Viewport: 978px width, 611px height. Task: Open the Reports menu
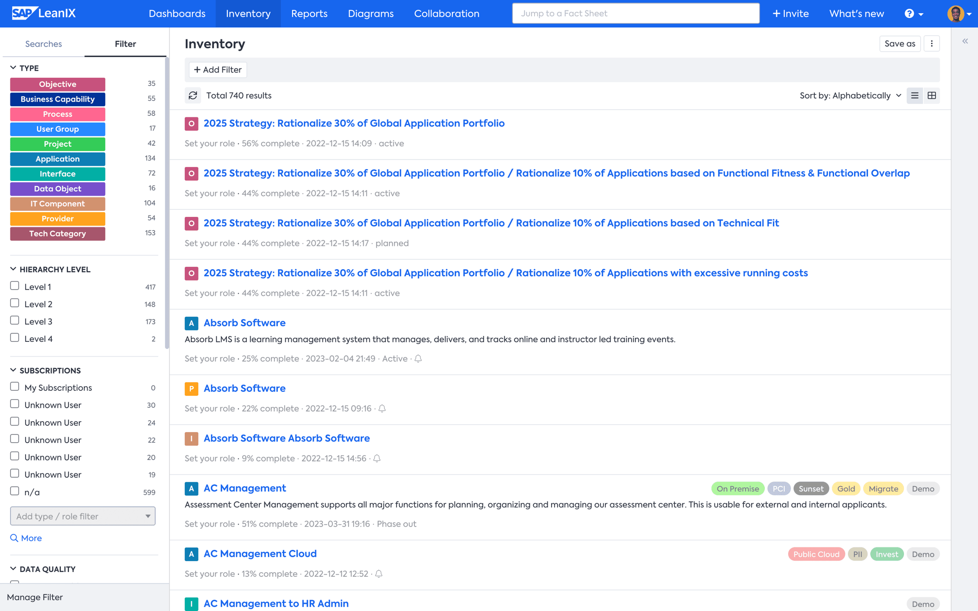309,14
